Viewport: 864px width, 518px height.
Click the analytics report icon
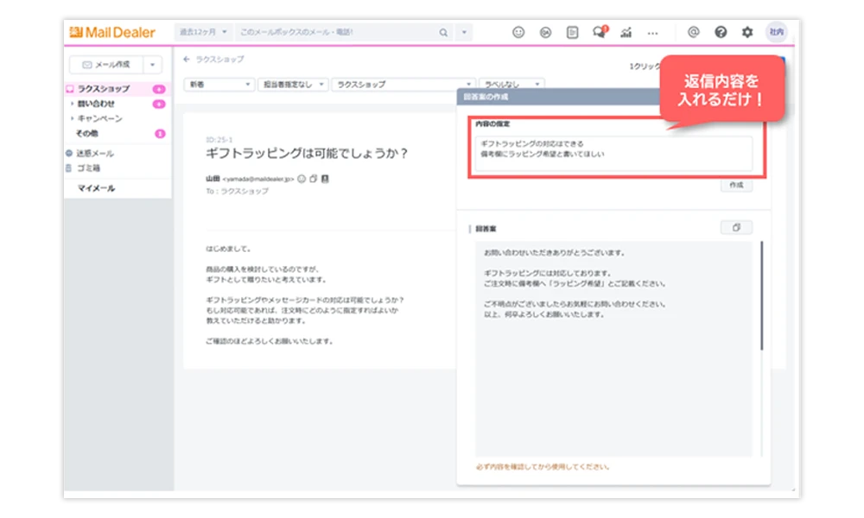point(625,31)
